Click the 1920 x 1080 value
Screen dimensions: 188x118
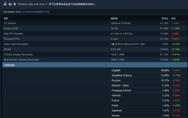(117, 54)
